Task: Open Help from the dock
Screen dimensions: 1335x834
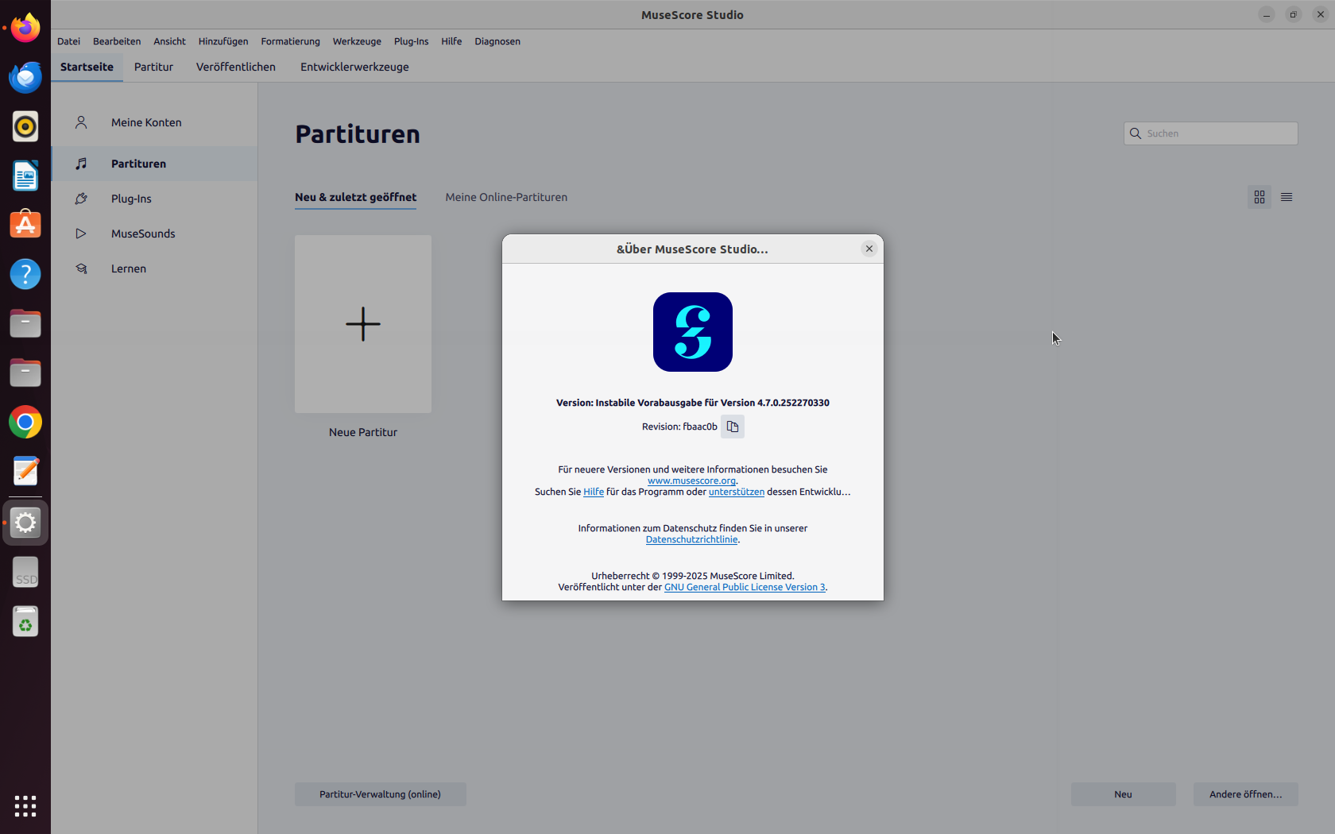Action: pos(25,274)
